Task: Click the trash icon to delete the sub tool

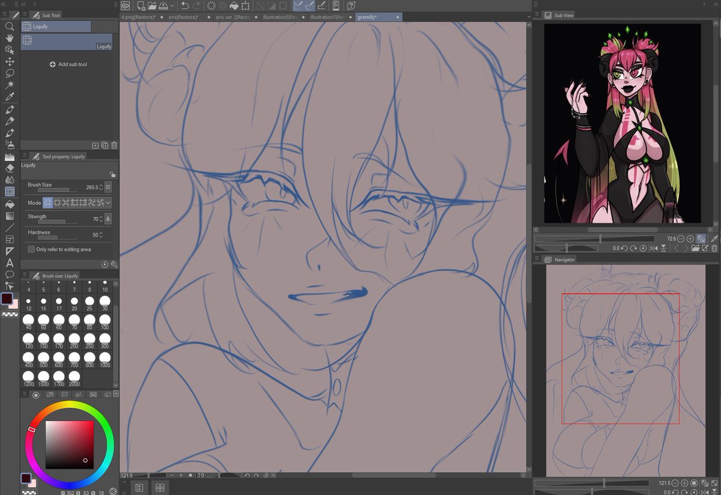Action: point(114,145)
